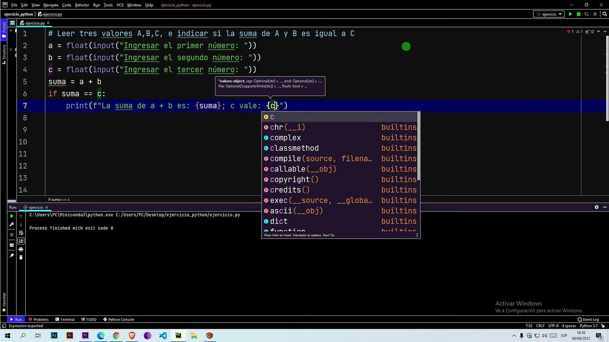Open the 4 spaces indent selector
Screen dimensions: 609x342
569,326
